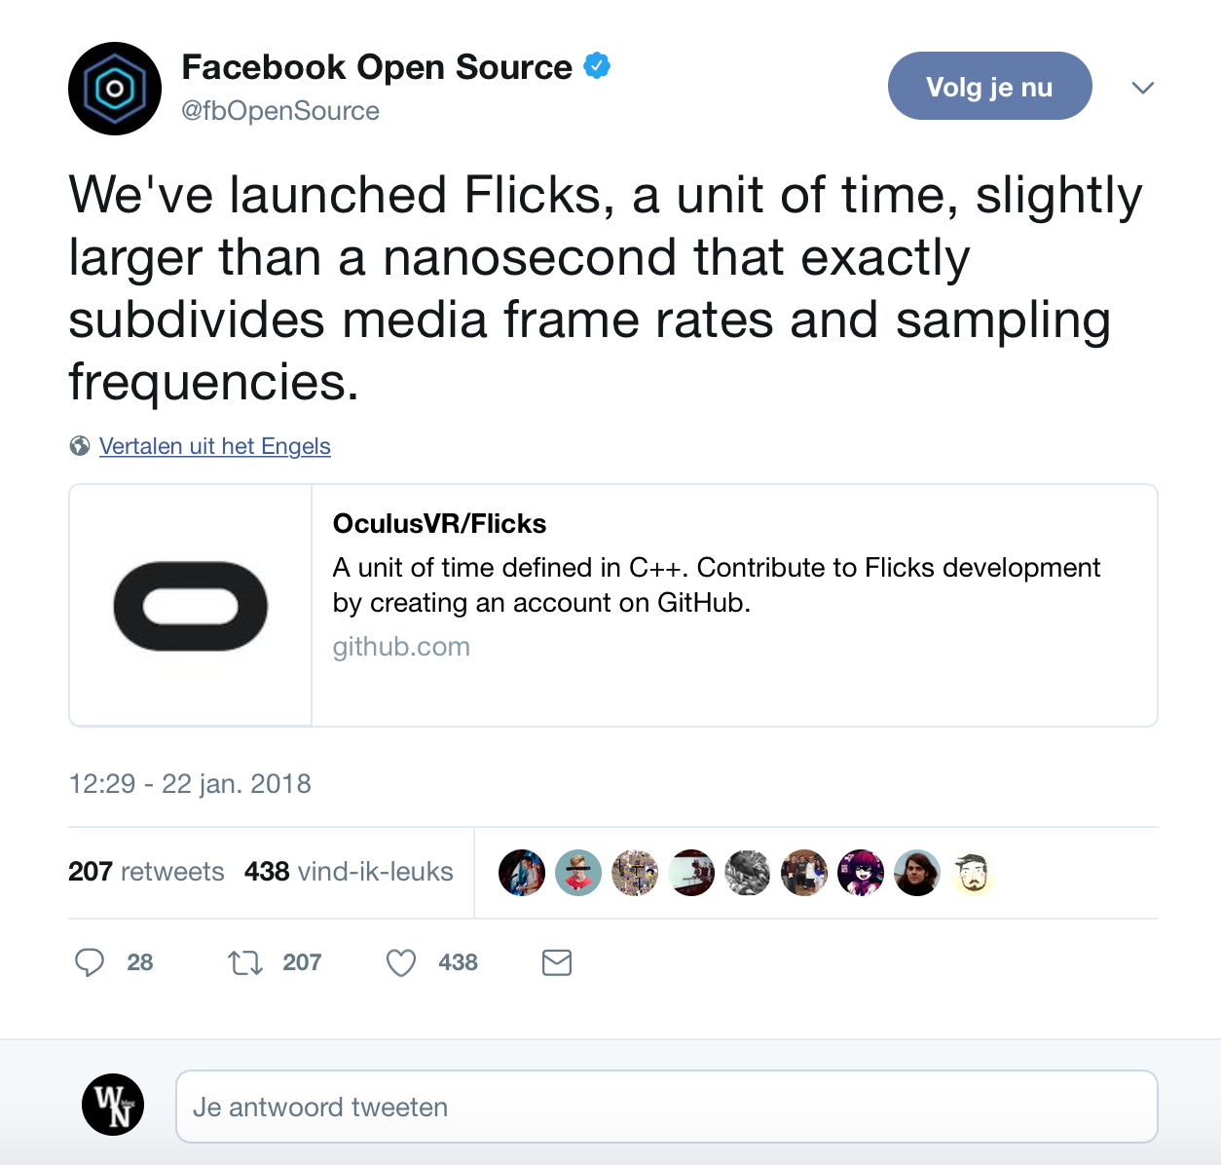Open the @fbOpenSource handle link
The image size is (1221, 1165).
(x=280, y=111)
